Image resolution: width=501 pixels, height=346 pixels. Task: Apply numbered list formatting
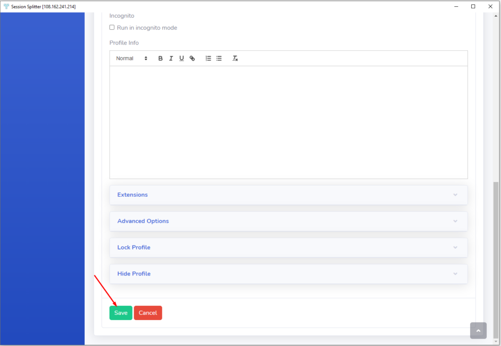tap(208, 58)
